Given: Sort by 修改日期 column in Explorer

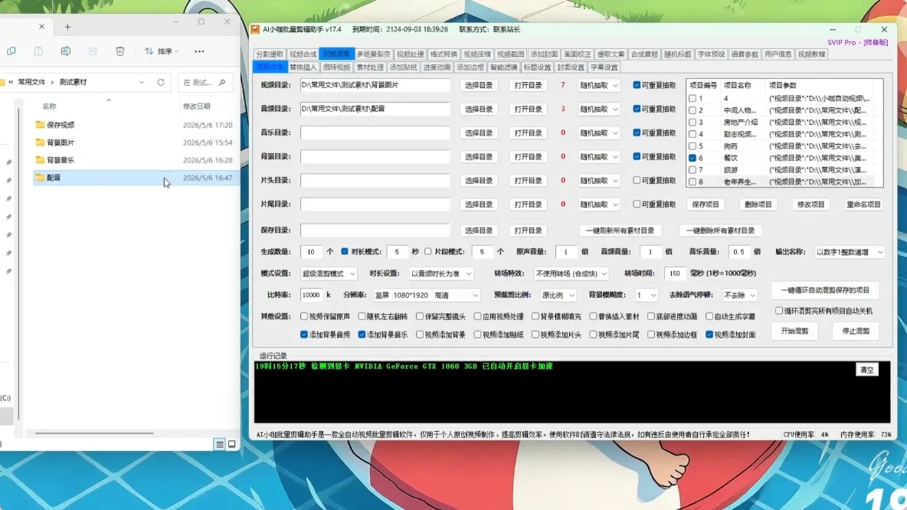Looking at the screenshot, I should coord(197,106).
